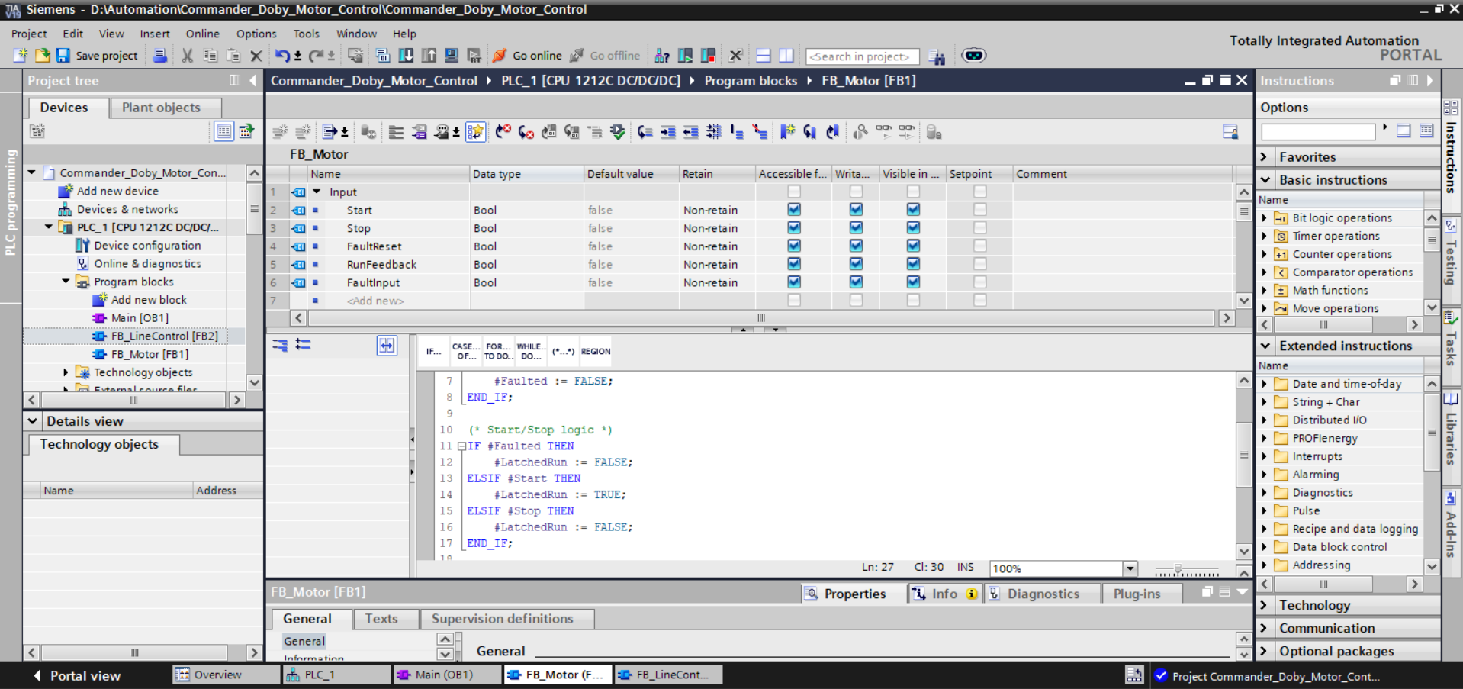Viewport: 1463px width, 689px height.
Task: Open the robot-face assistant icon
Action: click(973, 55)
